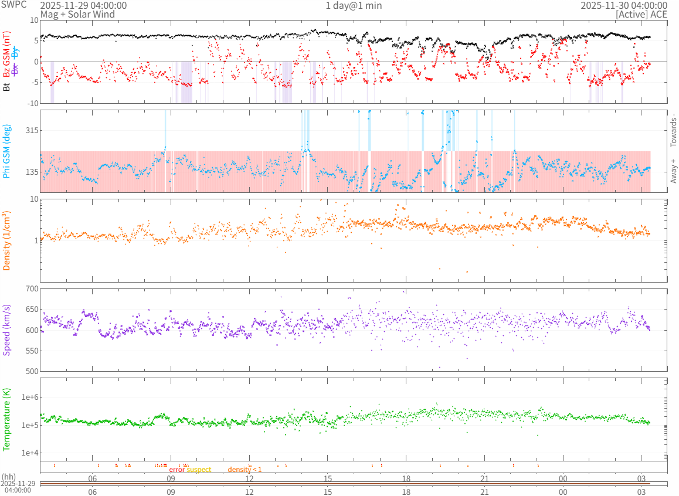Screen dimensions: 679x496
Task: Click the yellow 'suspect' legend label
Action: pos(199,470)
